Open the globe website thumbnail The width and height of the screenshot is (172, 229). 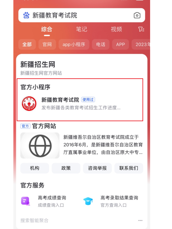pos(40,145)
